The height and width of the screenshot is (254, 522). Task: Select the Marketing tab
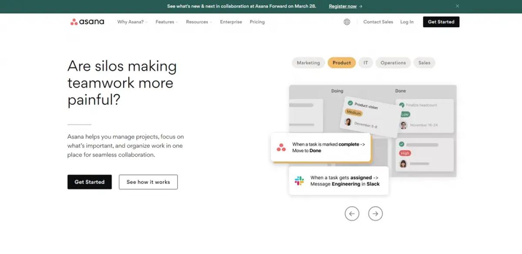pos(308,63)
